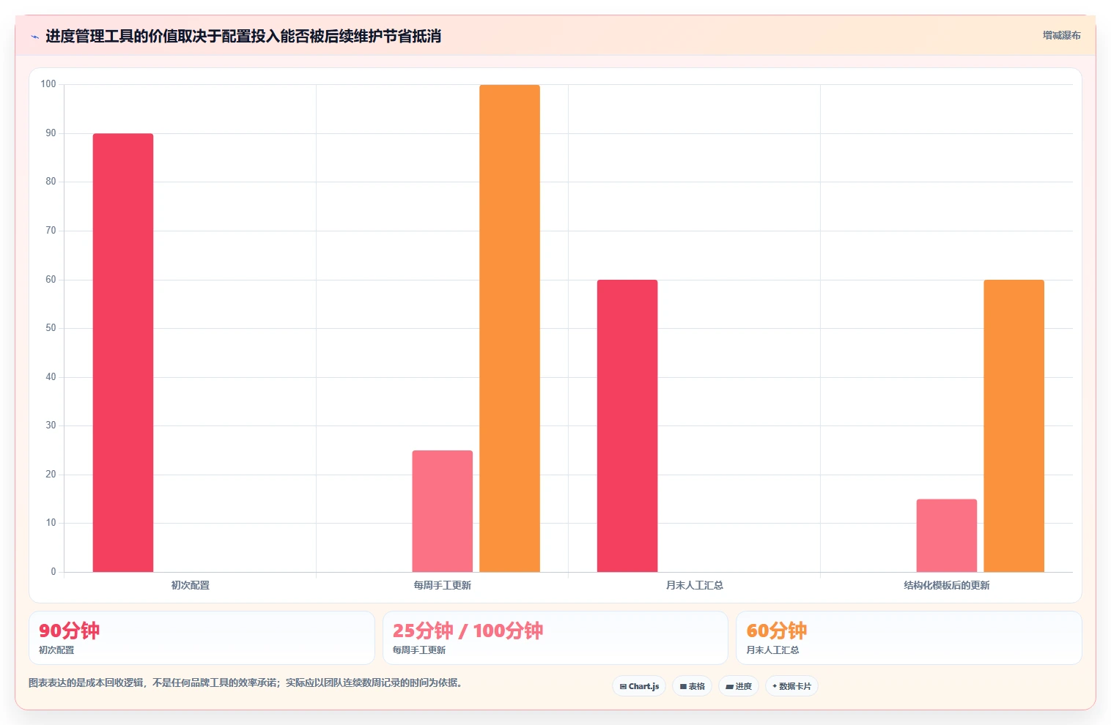Click the orange 每周手工更新 bar at 100
The image size is (1111, 725).
(x=509, y=328)
